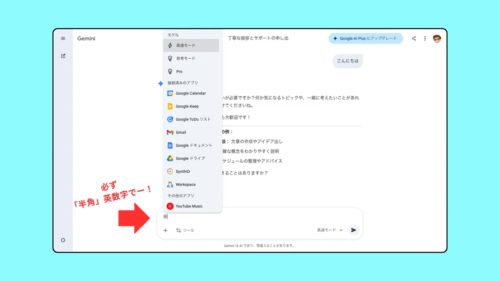Image resolution: width=500 pixels, height=281 pixels.
Task: Click the その他のアプリ section heading
Action: pos(181,196)
